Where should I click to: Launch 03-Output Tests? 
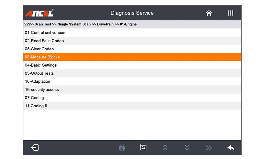[x=39, y=73]
